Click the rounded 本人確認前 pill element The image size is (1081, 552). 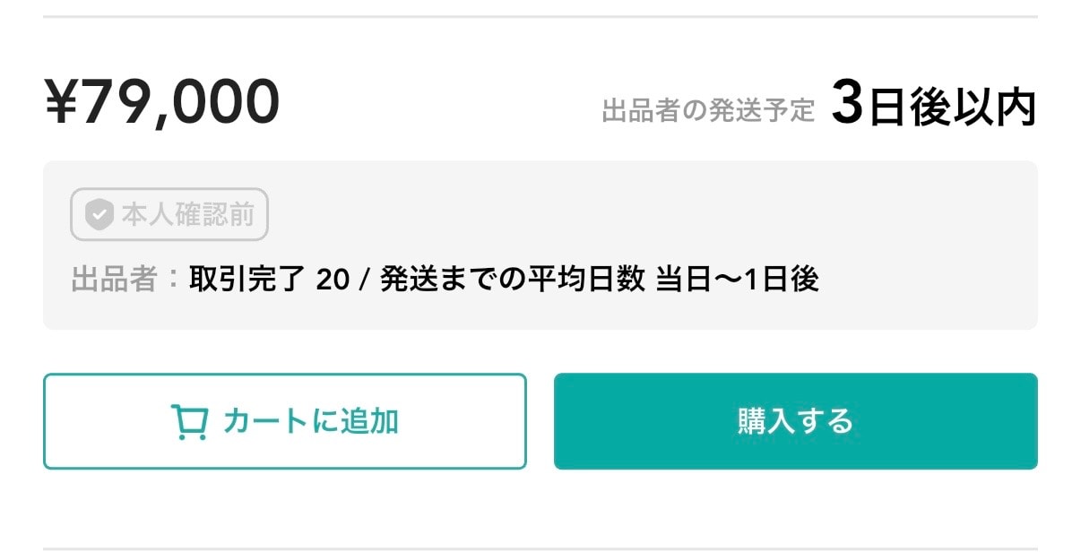tap(169, 214)
